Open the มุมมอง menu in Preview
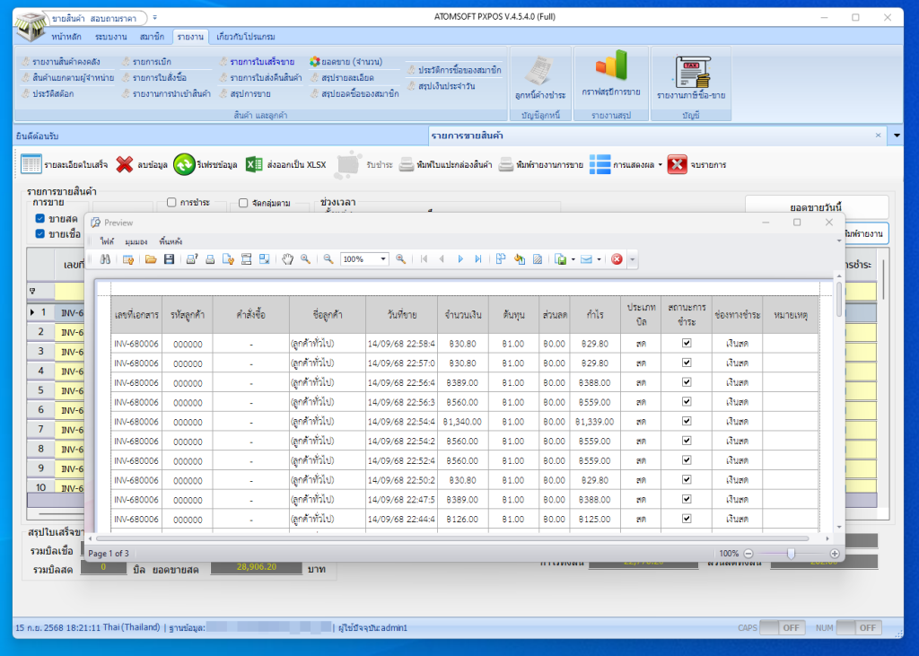This screenshot has width=919, height=656. pyautogui.click(x=136, y=241)
